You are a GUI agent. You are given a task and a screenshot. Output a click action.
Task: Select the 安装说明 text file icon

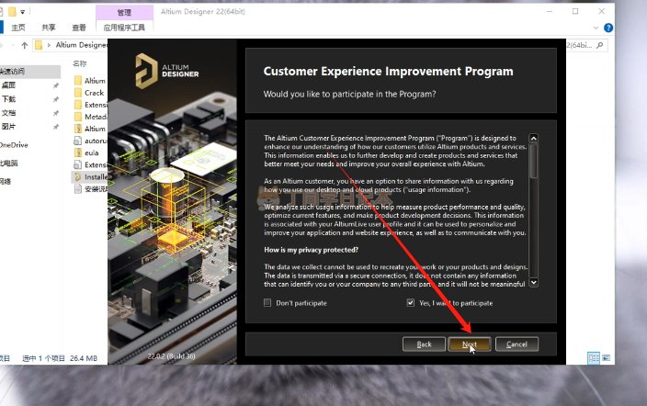(77, 189)
